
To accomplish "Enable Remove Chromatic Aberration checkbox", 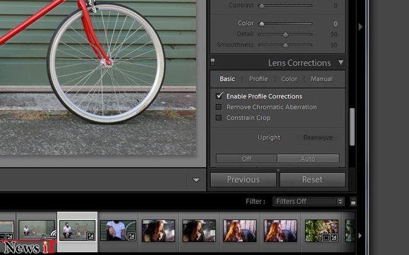I will point(219,107).
